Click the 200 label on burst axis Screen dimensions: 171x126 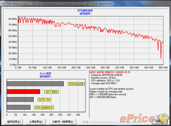pyautogui.click(x=42, y=115)
